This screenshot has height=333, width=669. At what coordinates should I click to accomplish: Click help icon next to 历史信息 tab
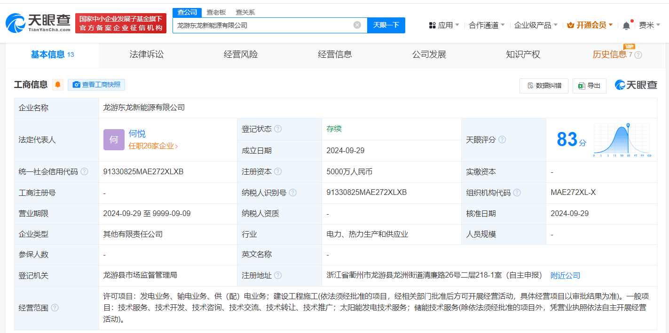638,54
